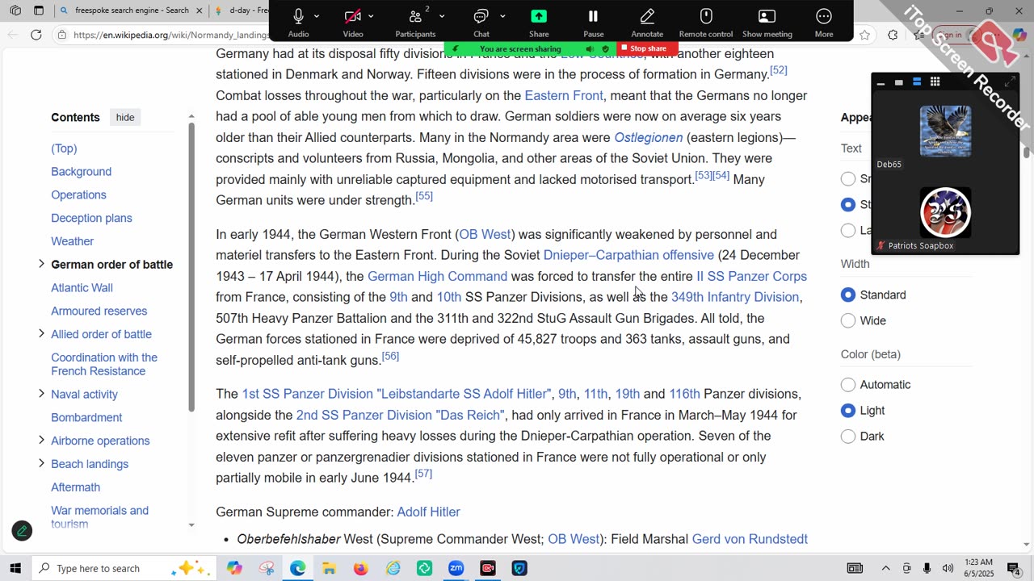Select Automatic color option
The width and height of the screenshot is (1034, 581).
[848, 385]
